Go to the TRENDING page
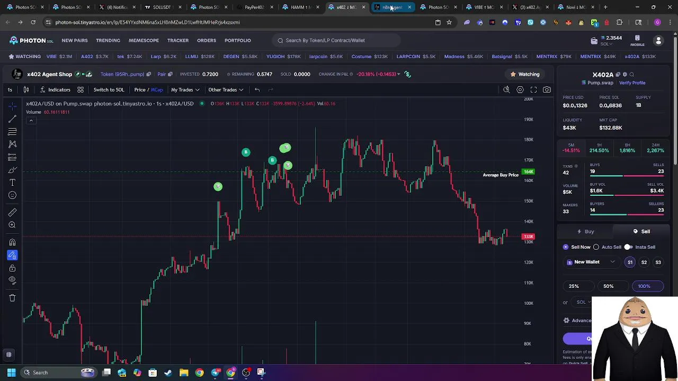Screen dimensions: 678x381 pyautogui.click(x=108, y=40)
